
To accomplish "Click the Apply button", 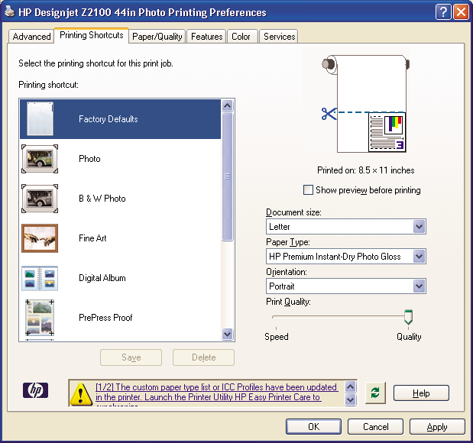I will (x=437, y=427).
